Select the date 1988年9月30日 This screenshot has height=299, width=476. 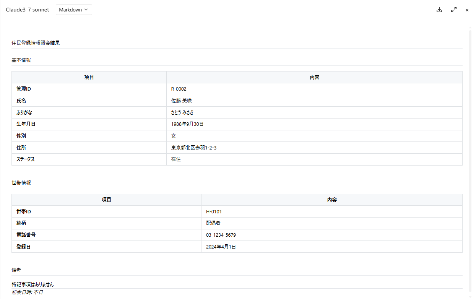pos(187,124)
